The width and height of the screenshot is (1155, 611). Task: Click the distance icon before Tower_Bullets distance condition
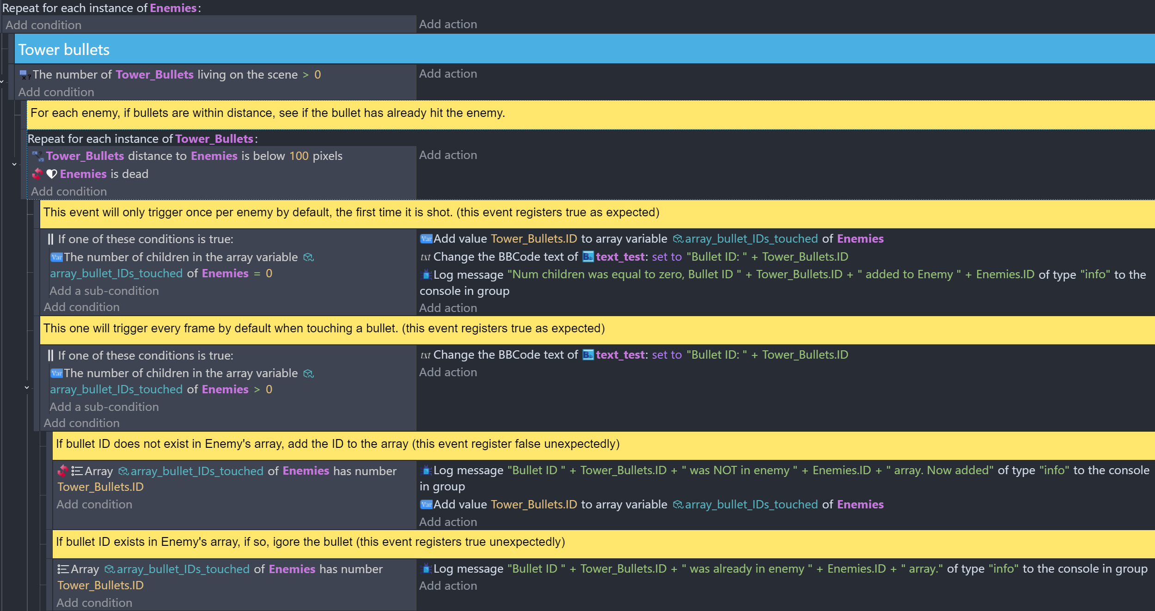(x=37, y=156)
